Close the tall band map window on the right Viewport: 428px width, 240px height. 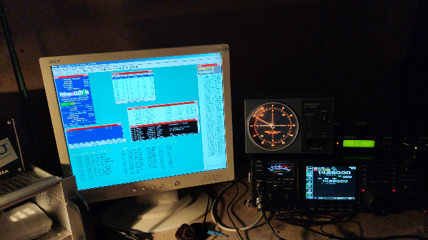coord(219,65)
